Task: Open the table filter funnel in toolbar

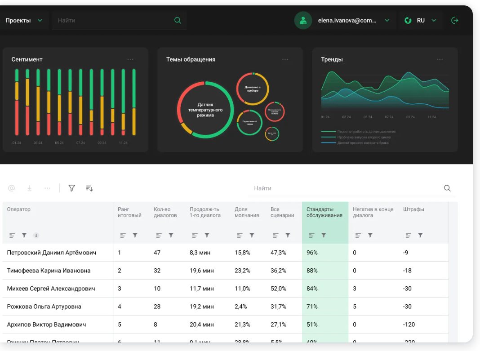Action: click(x=71, y=188)
